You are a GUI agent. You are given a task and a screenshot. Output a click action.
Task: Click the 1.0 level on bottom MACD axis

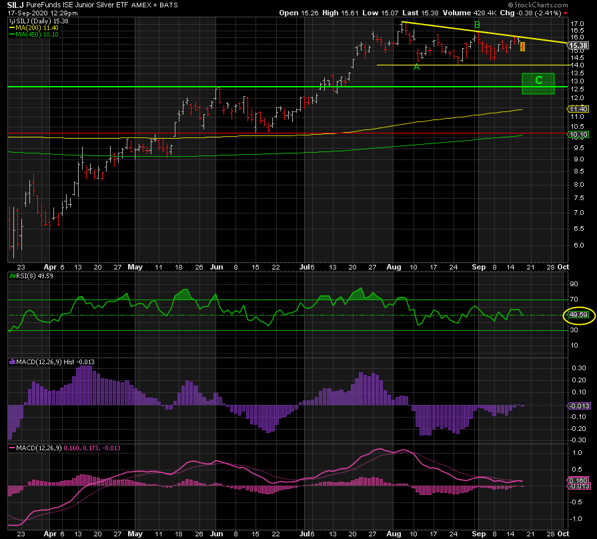coord(578,453)
